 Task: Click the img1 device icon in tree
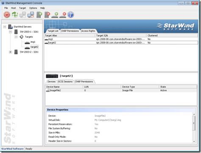point(27,42)
